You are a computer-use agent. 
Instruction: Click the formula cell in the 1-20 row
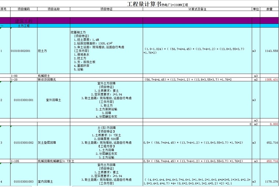197,79
